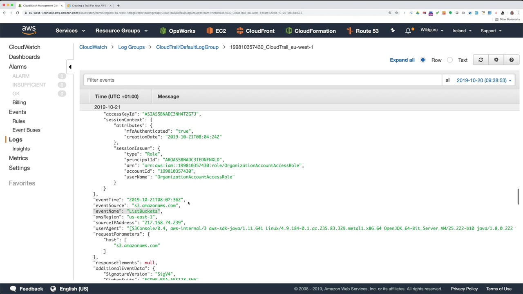The image size is (523, 294).
Task: Go to Insights in the sidebar
Action: (x=21, y=149)
